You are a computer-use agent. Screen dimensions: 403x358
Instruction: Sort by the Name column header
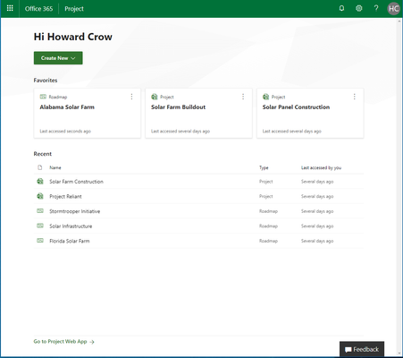tap(55, 167)
